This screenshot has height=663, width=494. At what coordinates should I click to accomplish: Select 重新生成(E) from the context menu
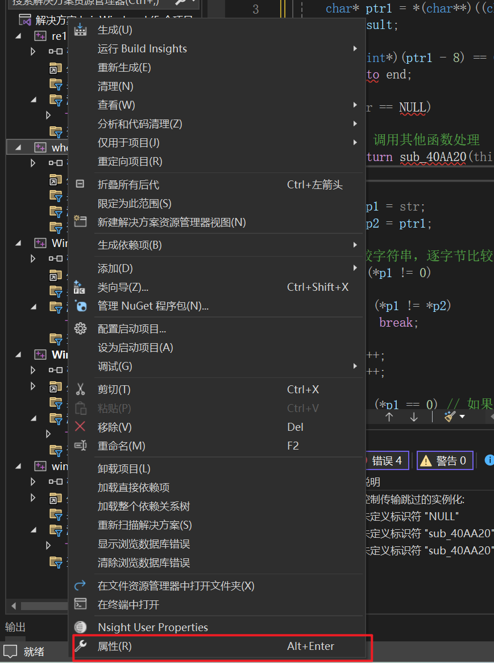(x=124, y=68)
